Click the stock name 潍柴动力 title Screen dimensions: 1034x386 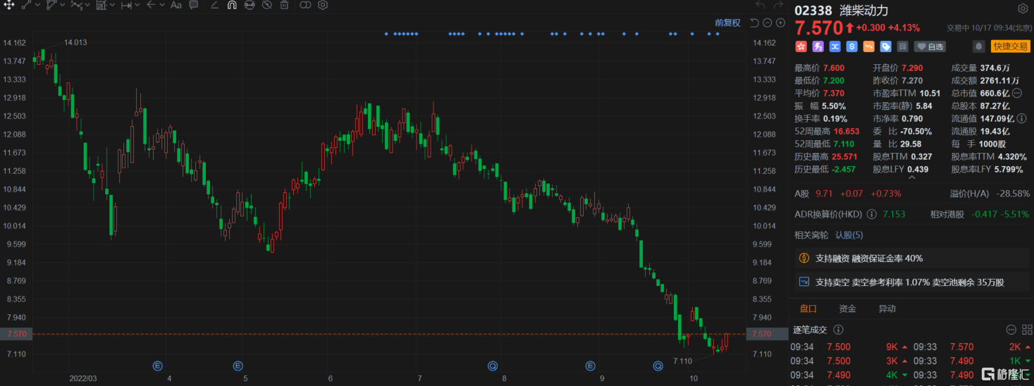864,11
